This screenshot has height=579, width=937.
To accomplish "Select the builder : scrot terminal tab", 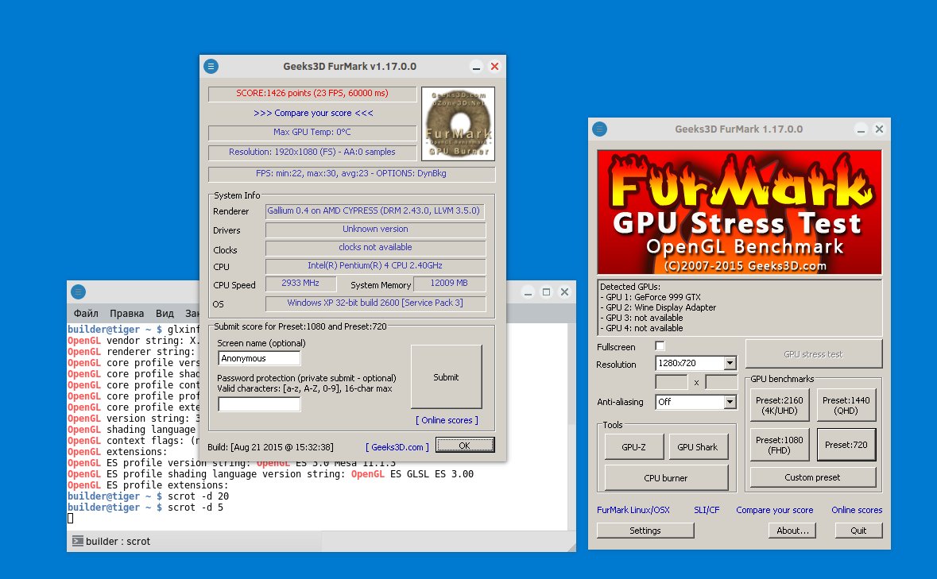I will click(194, 542).
